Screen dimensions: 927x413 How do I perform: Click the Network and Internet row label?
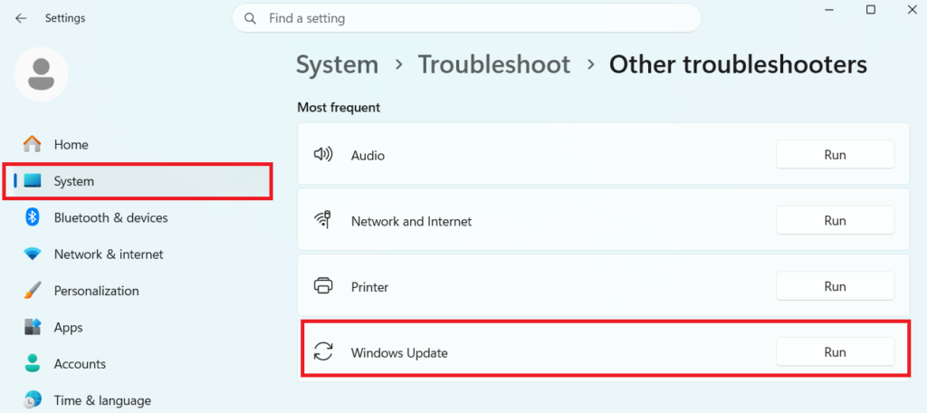point(412,221)
